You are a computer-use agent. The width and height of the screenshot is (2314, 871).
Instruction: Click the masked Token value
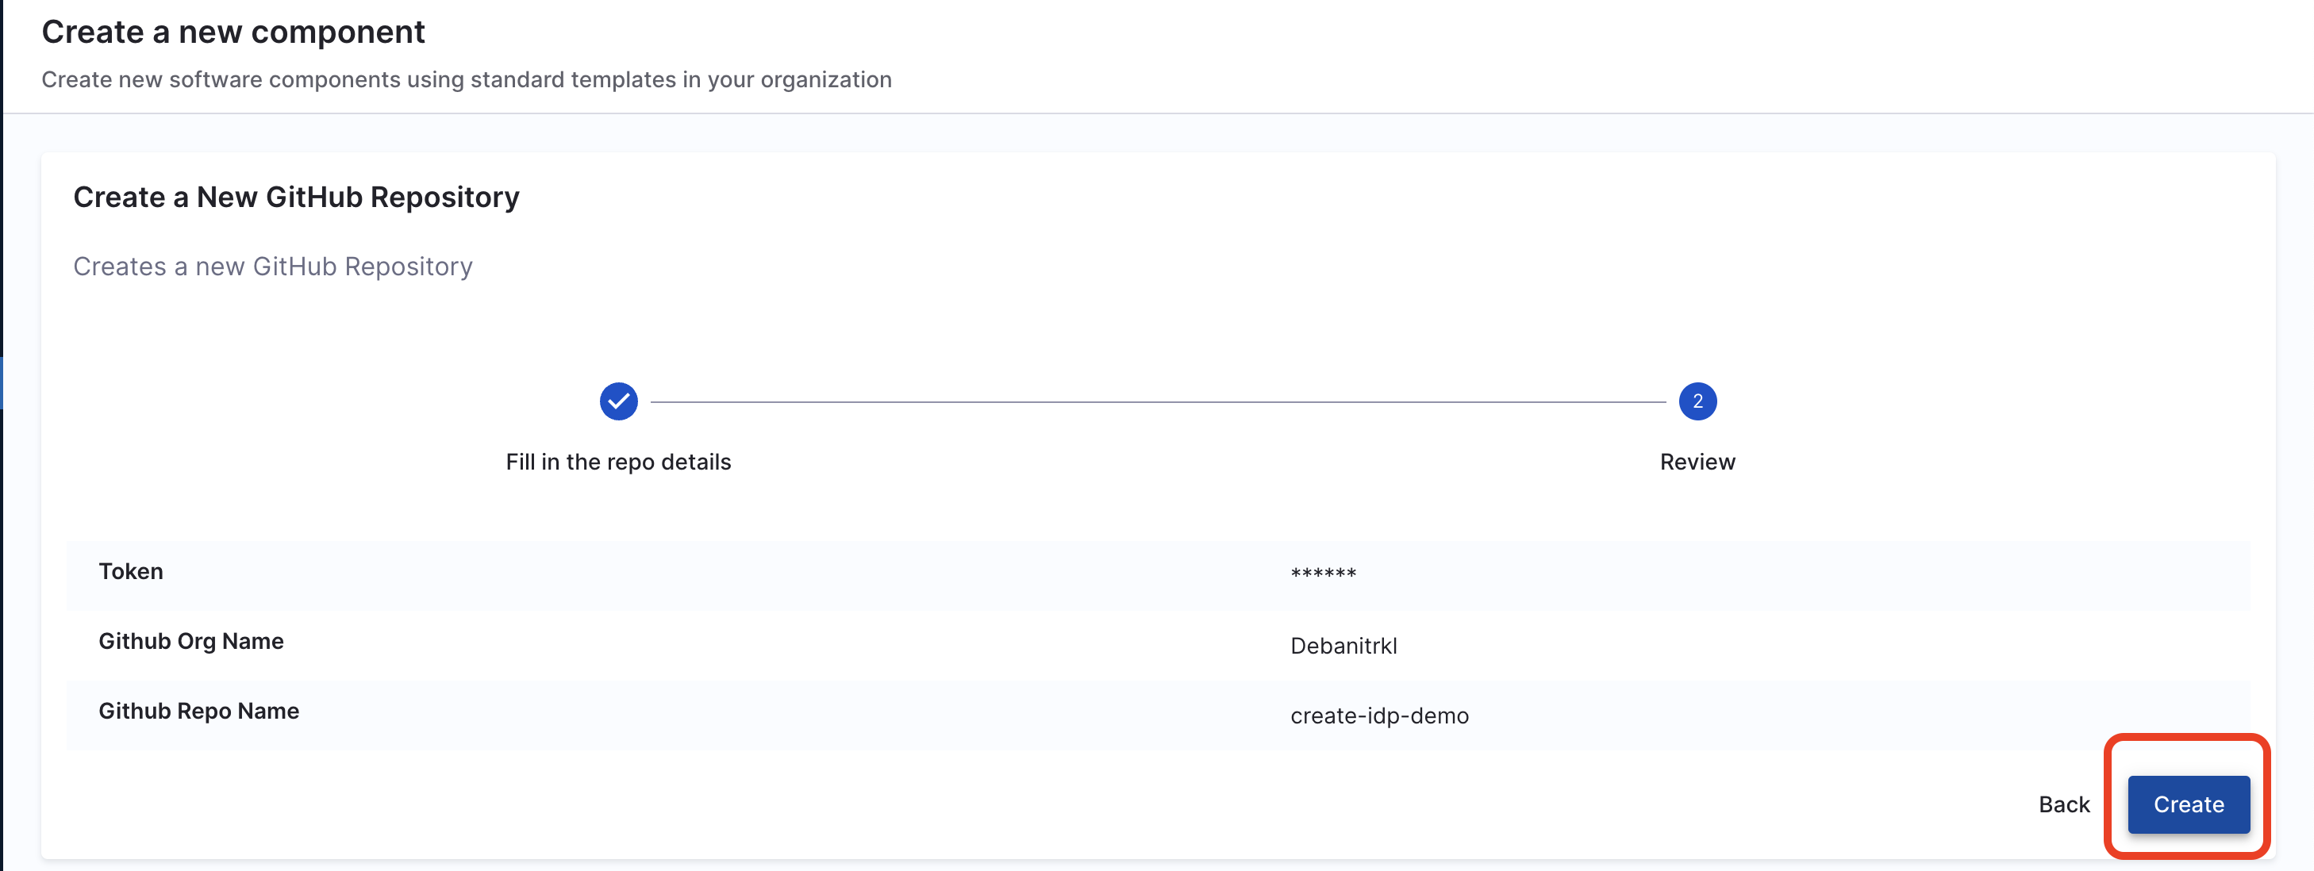1322,573
